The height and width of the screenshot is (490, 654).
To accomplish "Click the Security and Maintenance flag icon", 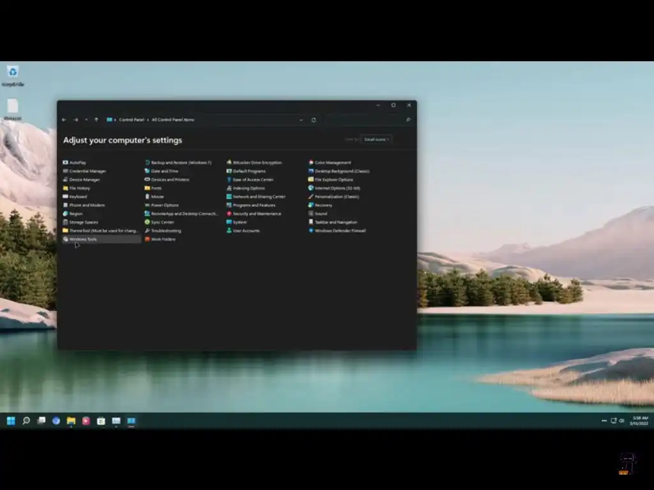I will [x=229, y=213].
